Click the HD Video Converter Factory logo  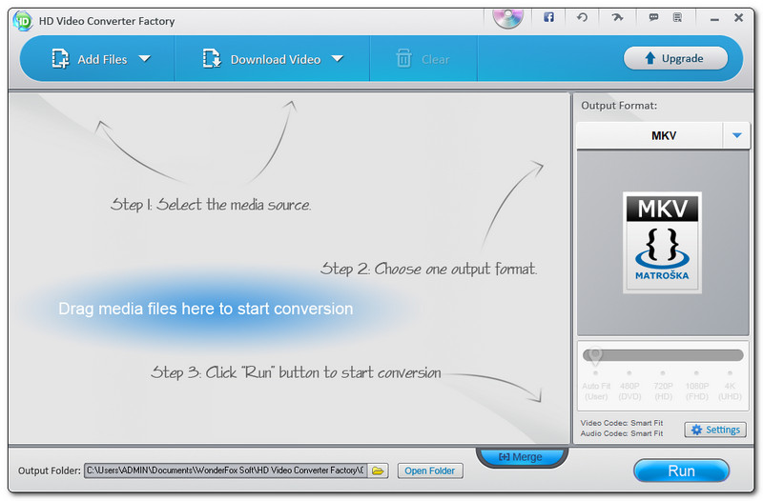pos(22,20)
